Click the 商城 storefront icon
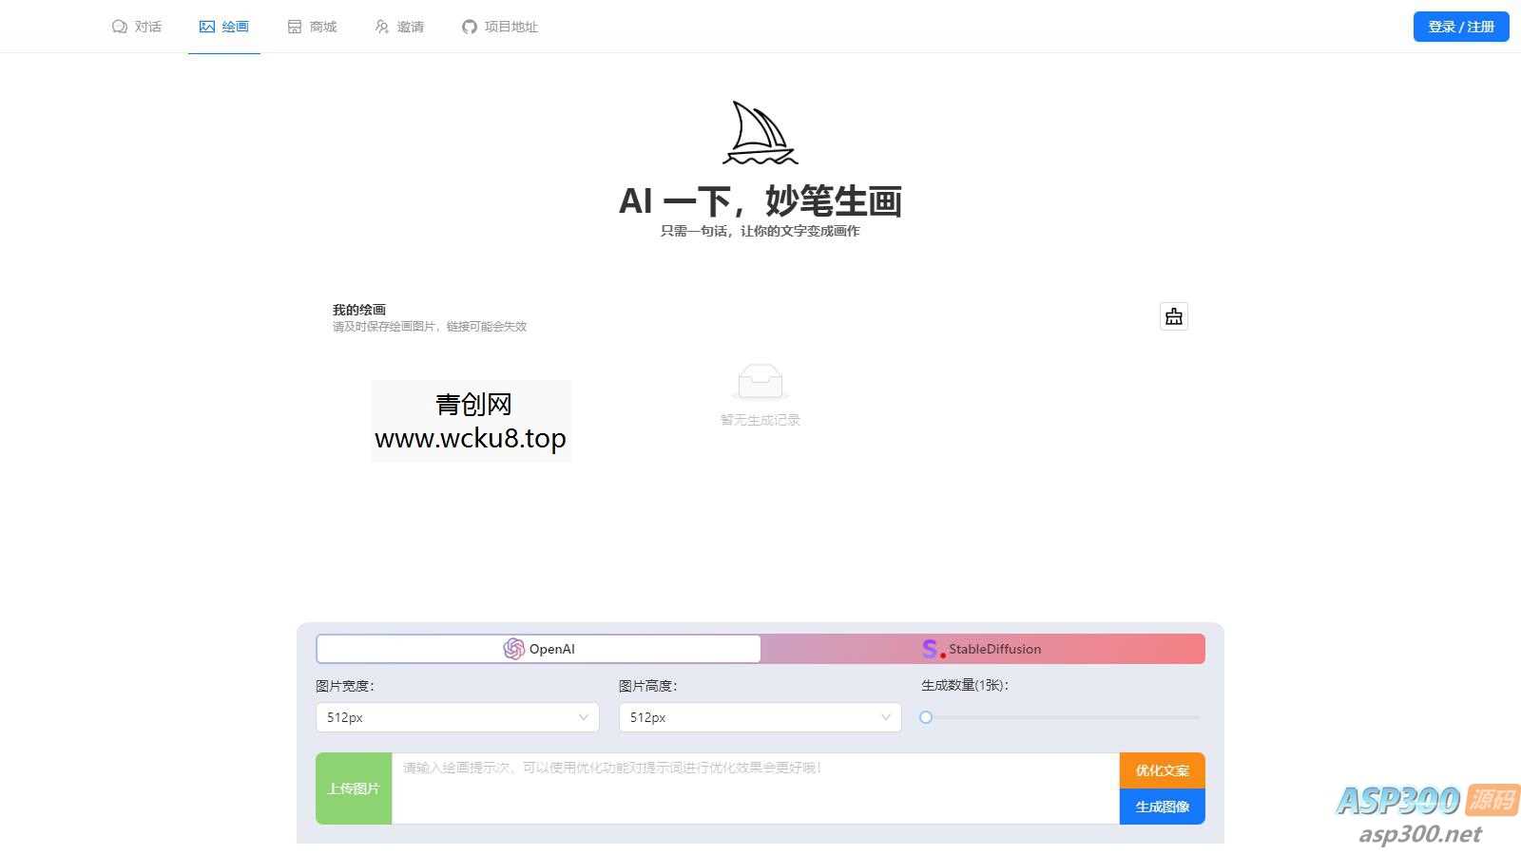Viewport: 1521px width, 855px height. coord(293,26)
